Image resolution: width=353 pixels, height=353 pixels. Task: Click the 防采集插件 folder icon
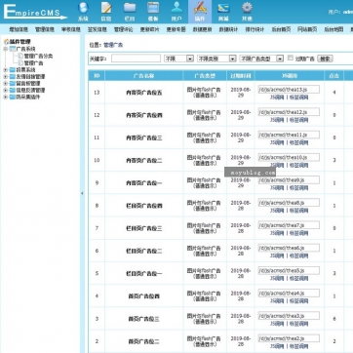point(13,97)
